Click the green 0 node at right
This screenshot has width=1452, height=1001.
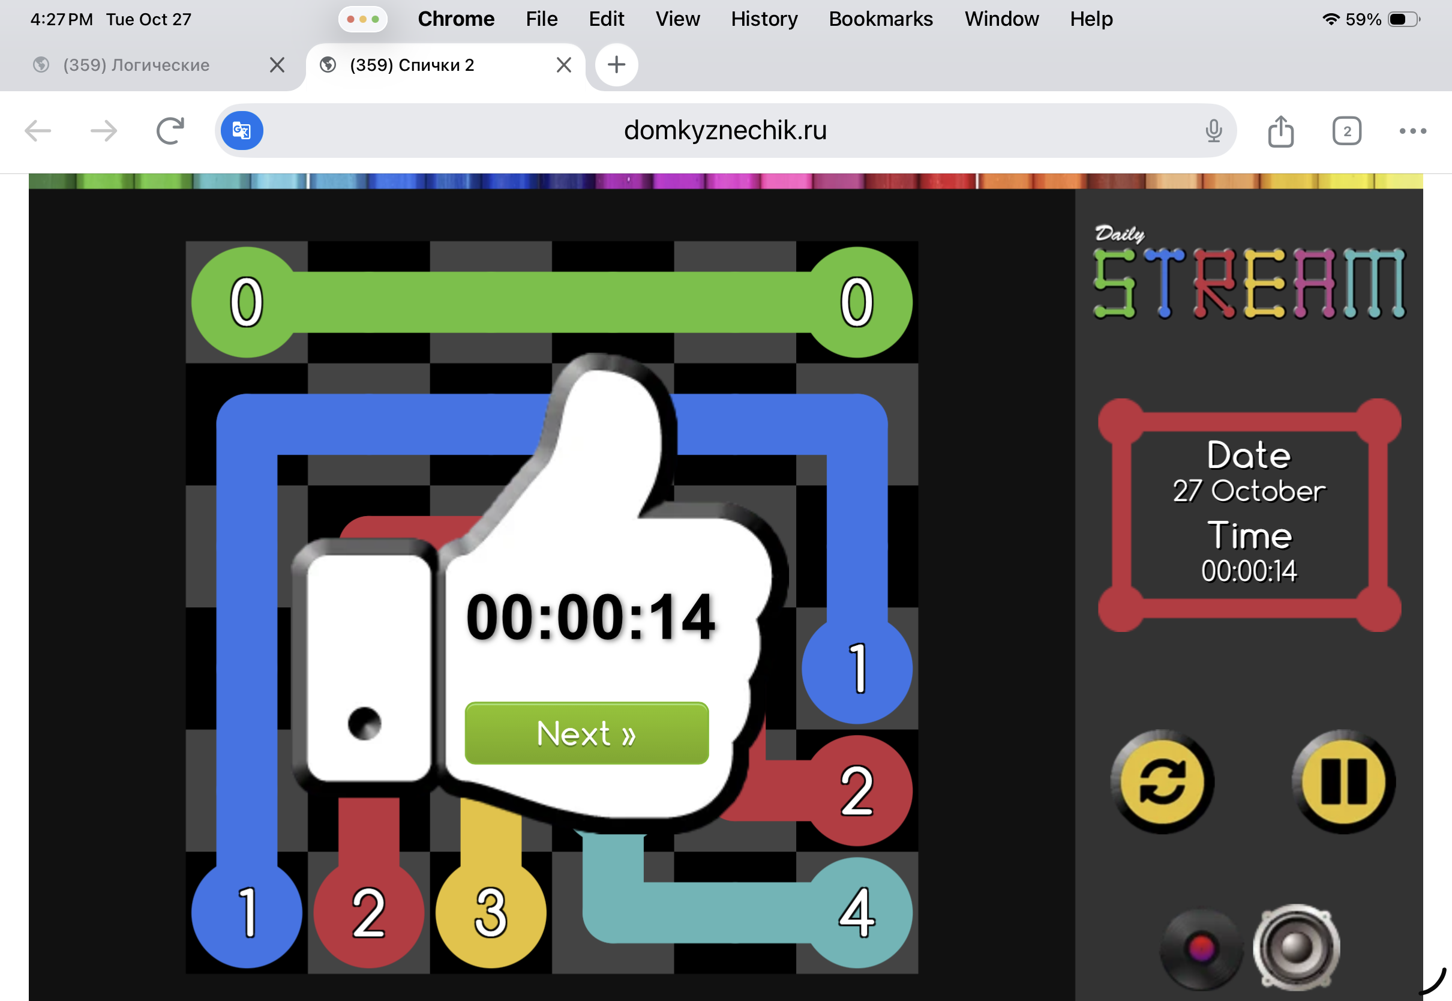(x=856, y=302)
